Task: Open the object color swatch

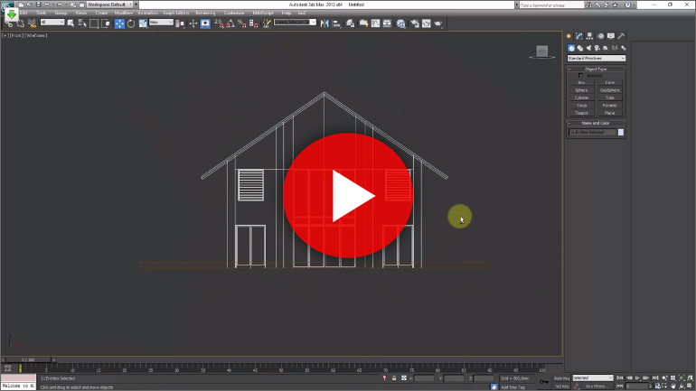Action: coord(621,132)
